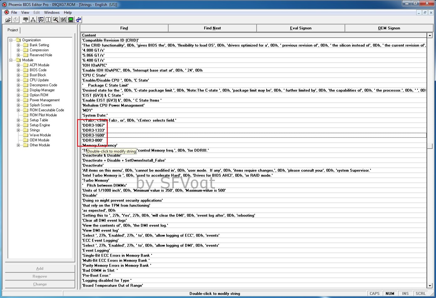Click the Module folder icon
Screen dimensions: 436x298
18,60
